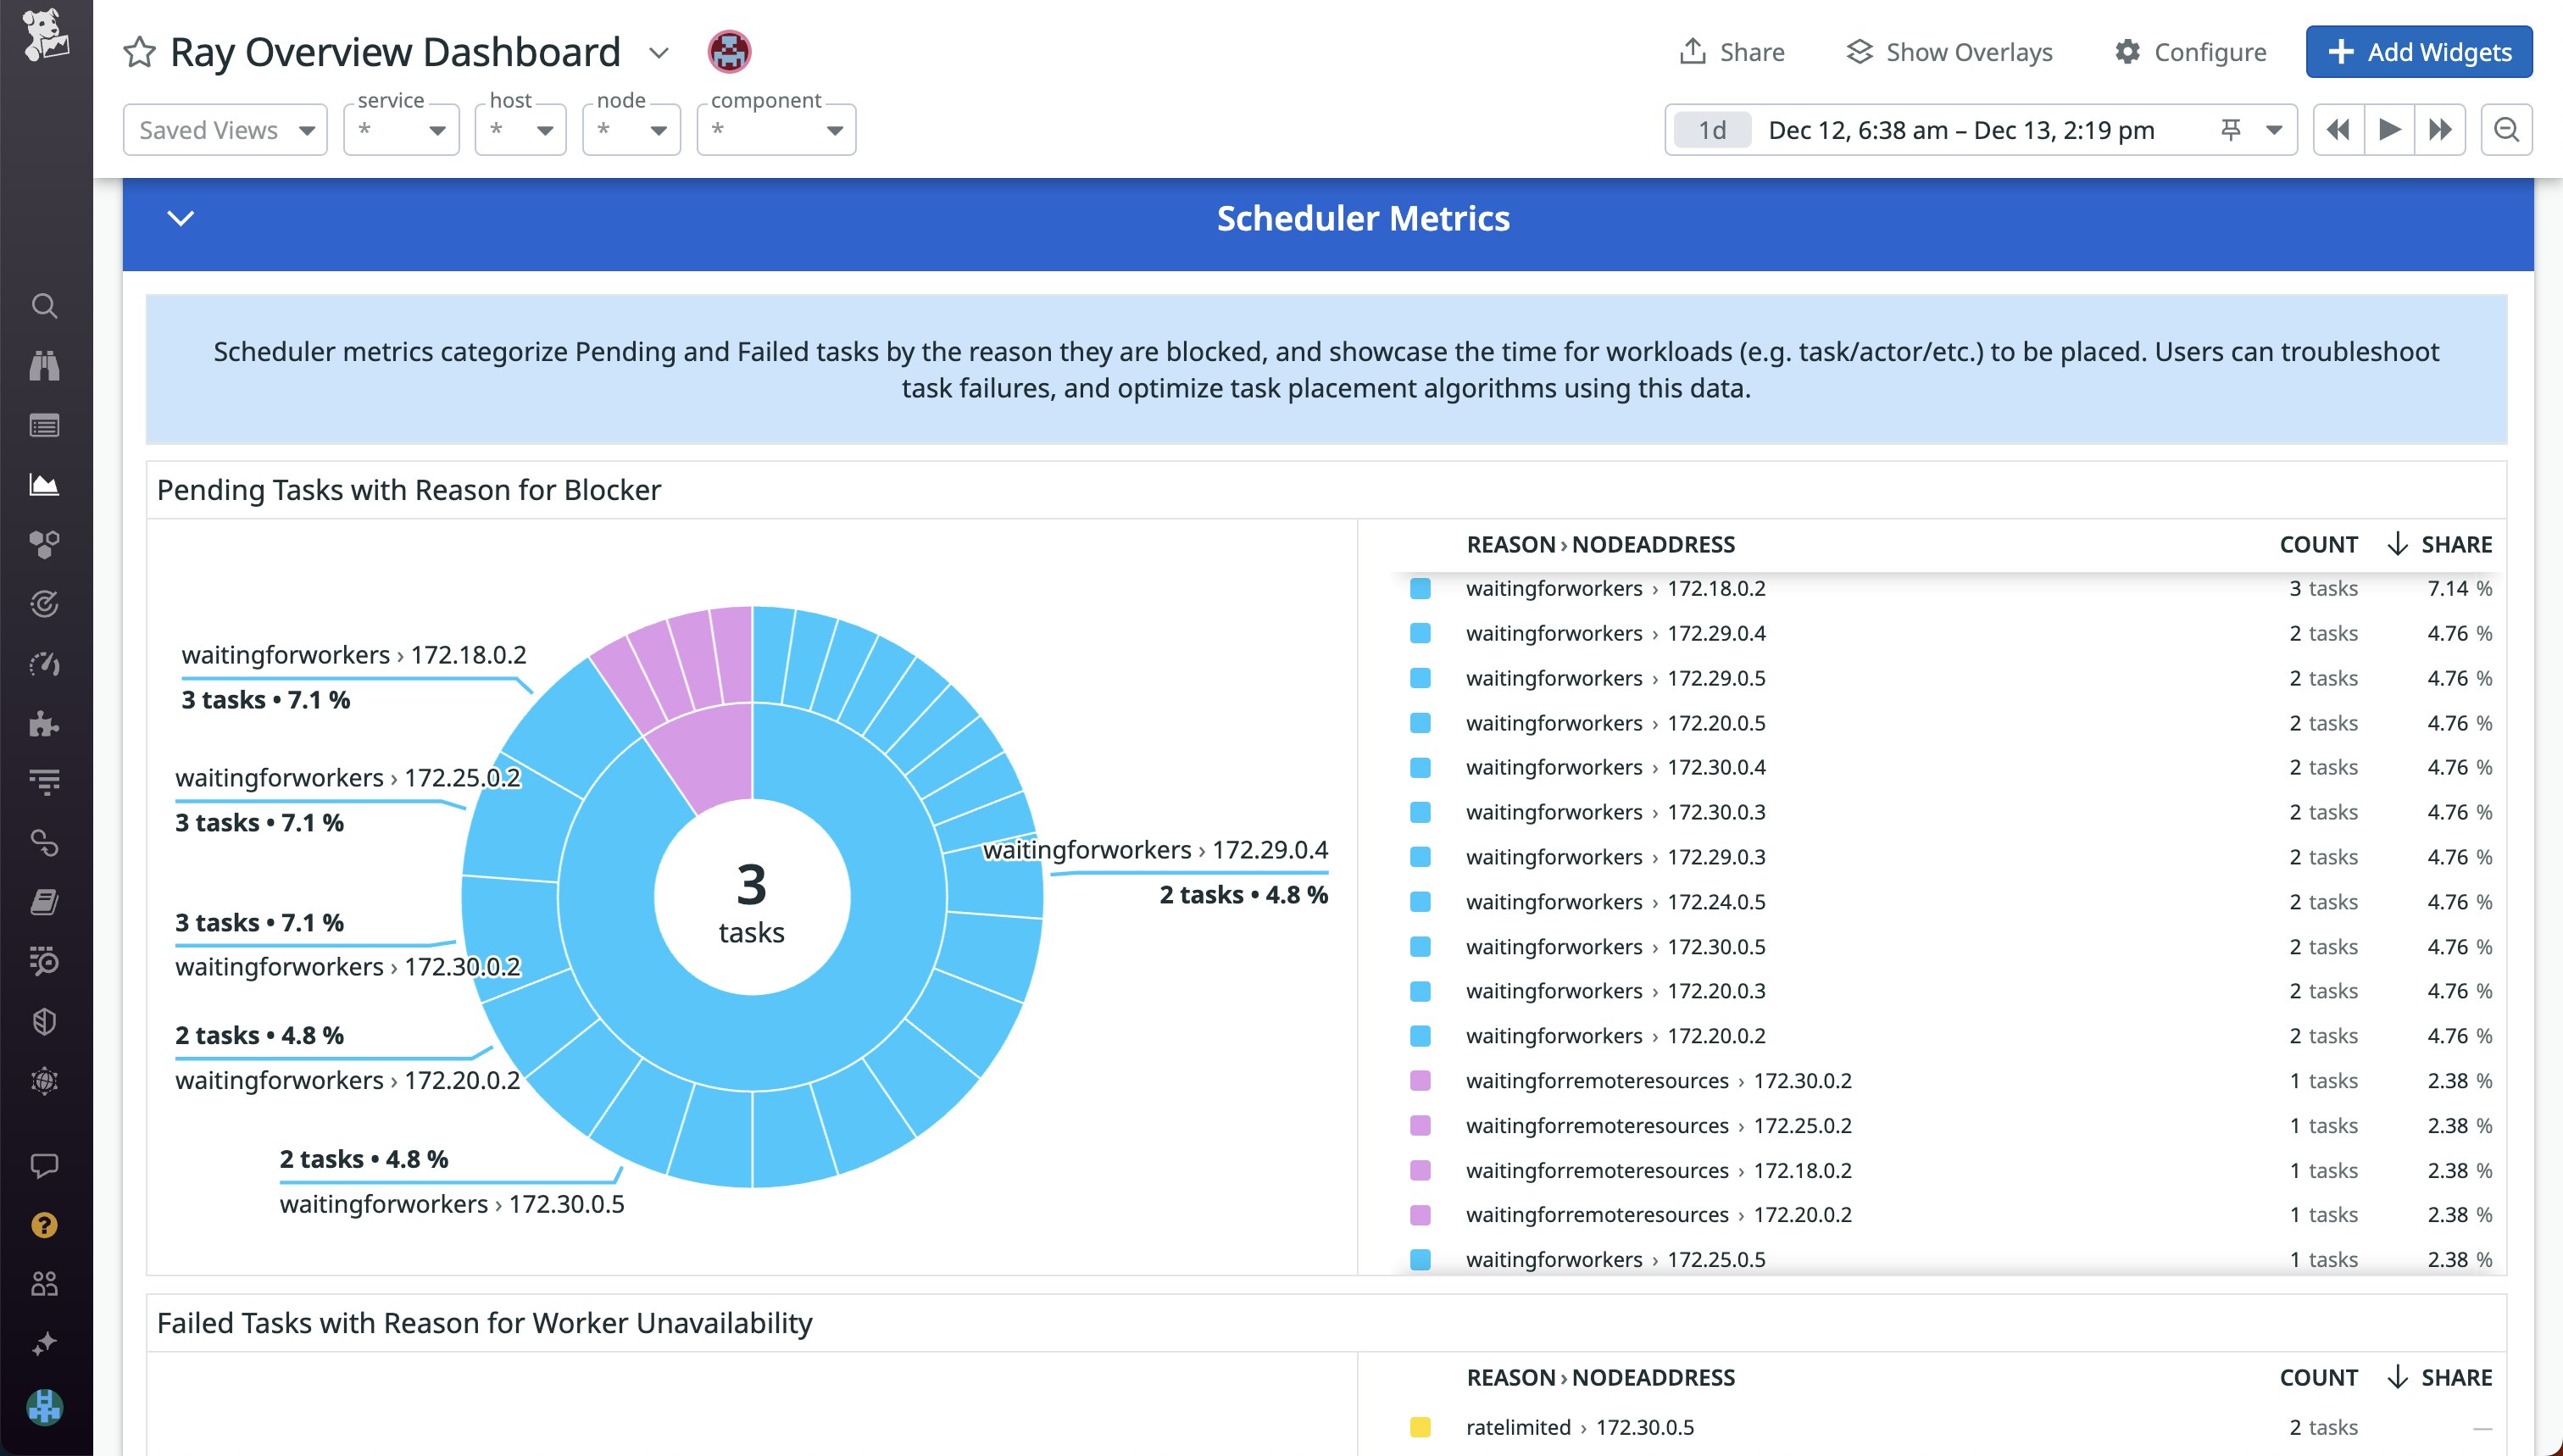
Task: Sort table by COUNT column header
Action: coord(2318,545)
